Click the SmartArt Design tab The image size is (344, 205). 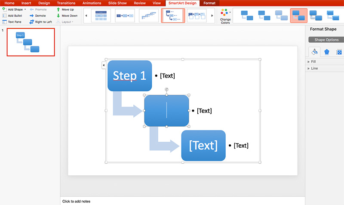coord(182,3)
